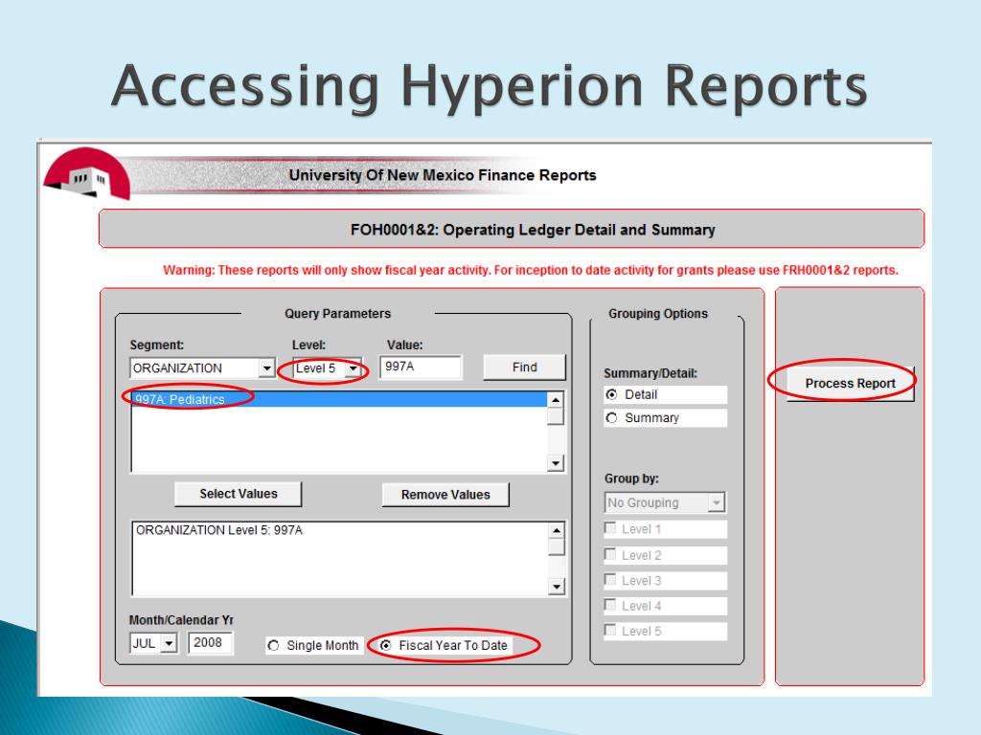Select the Detail radio button
Image resolution: width=981 pixels, height=735 pixels.
coord(612,394)
